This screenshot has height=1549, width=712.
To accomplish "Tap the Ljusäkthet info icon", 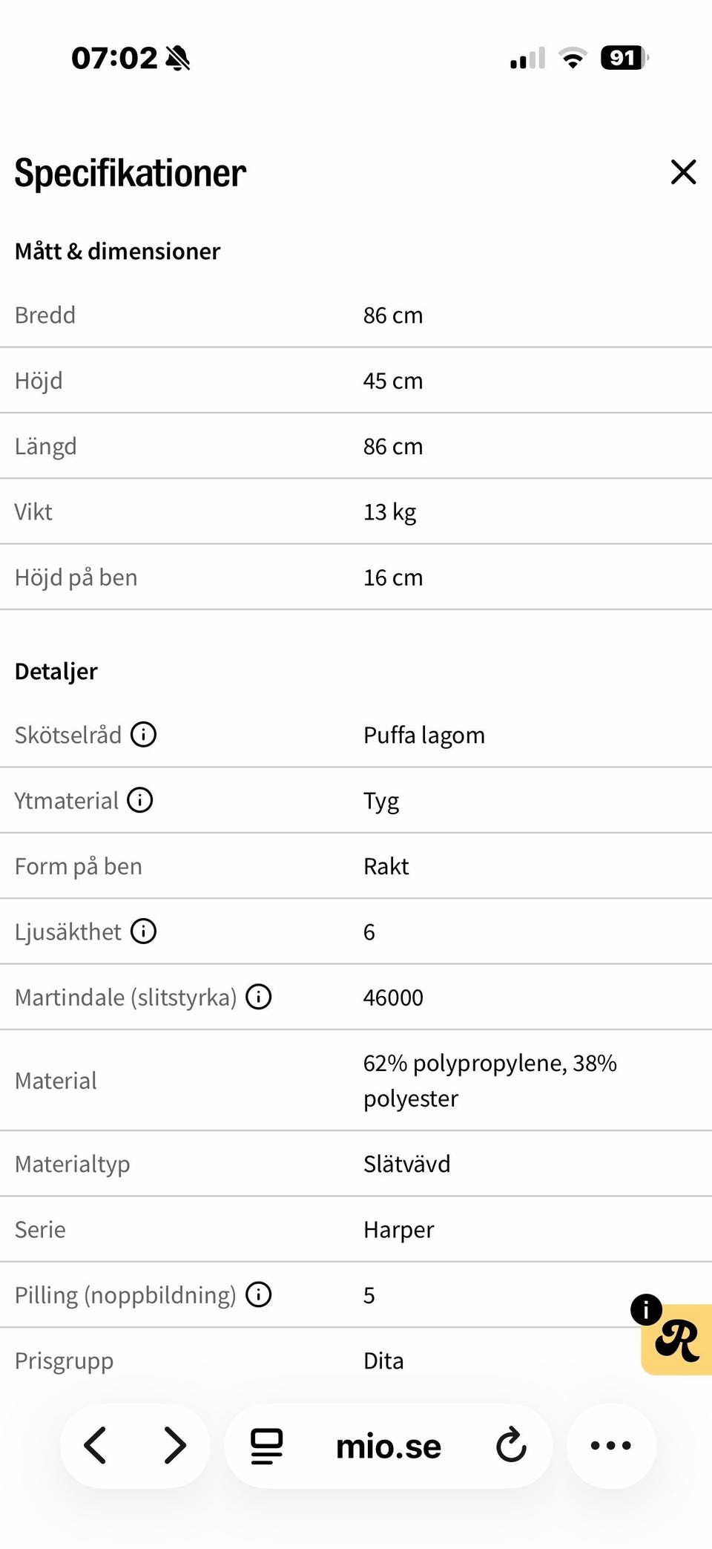I will click(143, 931).
